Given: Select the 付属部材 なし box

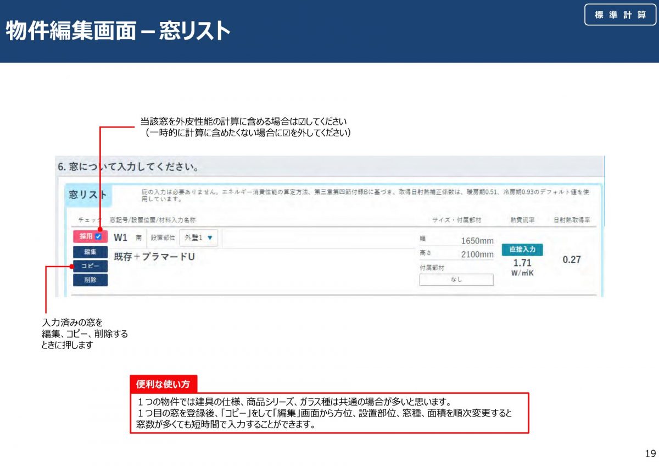Looking at the screenshot, I should pos(456,280).
